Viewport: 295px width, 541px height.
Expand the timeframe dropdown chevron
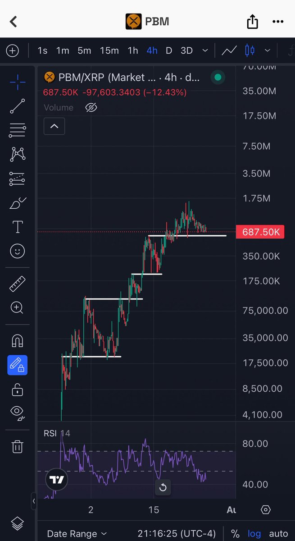[x=205, y=50]
